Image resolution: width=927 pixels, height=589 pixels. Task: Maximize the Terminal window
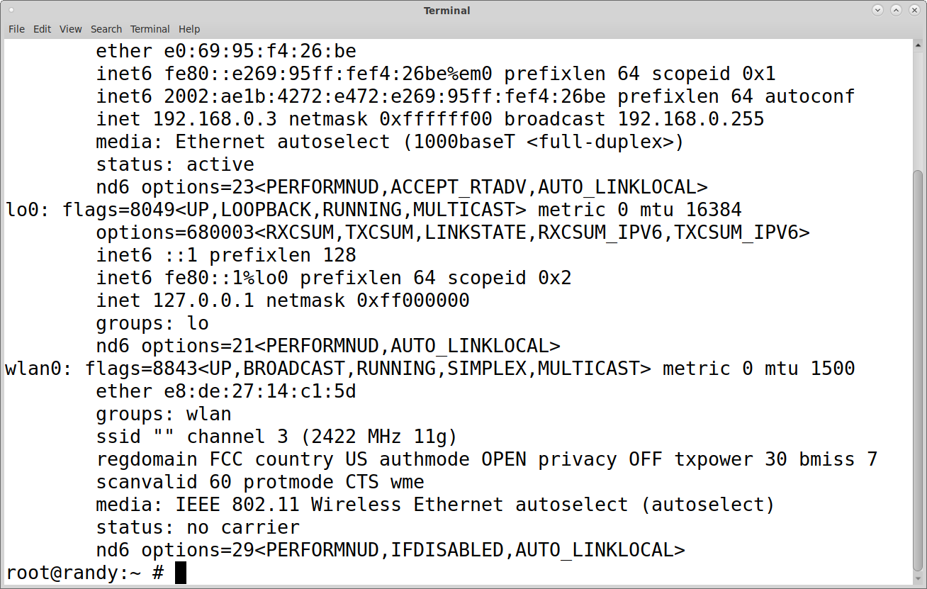(x=896, y=10)
